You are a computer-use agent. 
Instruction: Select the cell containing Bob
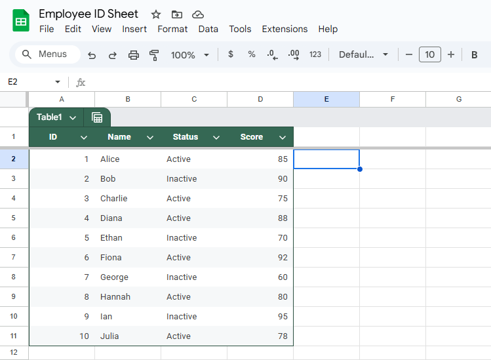[x=128, y=179]
